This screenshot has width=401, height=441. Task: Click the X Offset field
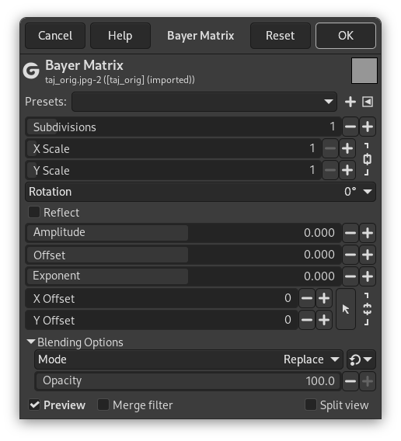pyautogui.click(x=162, y=298)
